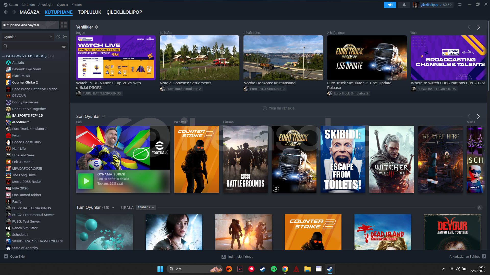Open account dropdown çileklilolipop
This screenshot has width=490, height=275.
point(431,5)
